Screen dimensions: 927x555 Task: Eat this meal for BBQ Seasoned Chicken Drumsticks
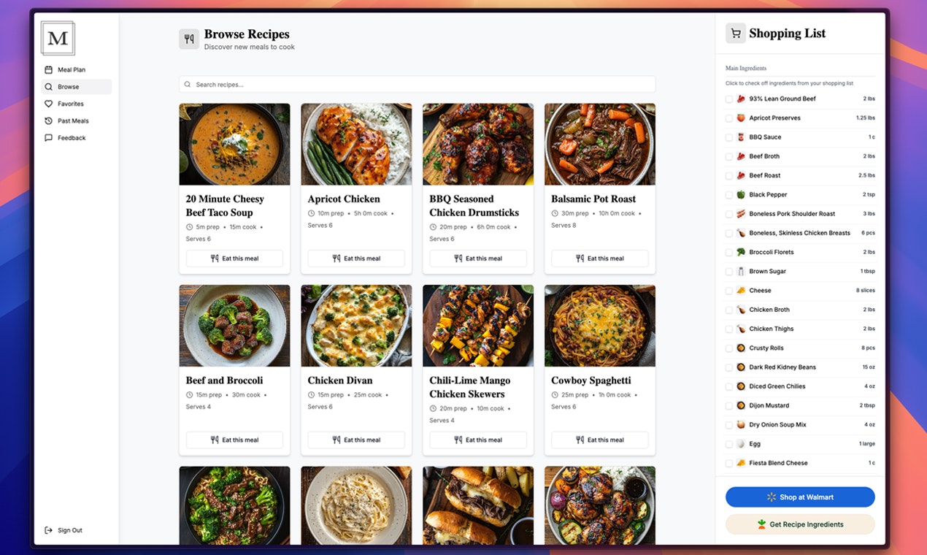coord(478,259)
